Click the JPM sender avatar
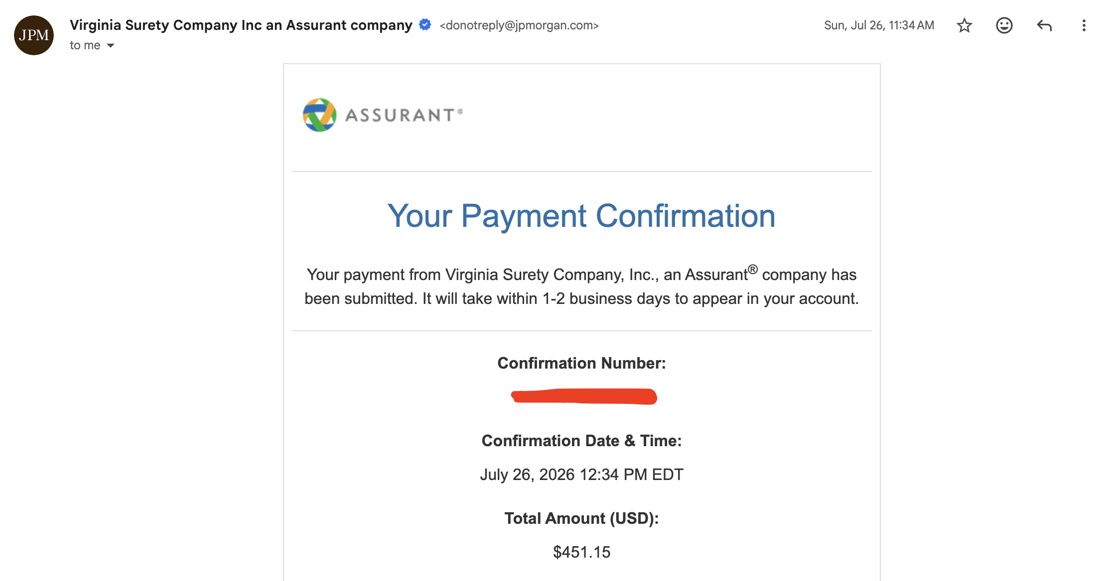1109x581 pixels. pos(34,35)
